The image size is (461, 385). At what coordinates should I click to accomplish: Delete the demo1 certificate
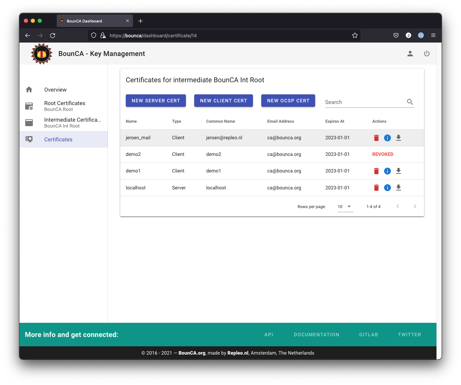(376, 171)
